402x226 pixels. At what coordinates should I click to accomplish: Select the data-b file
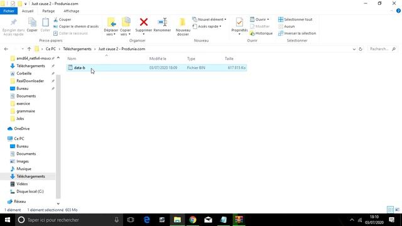point(156,68)
